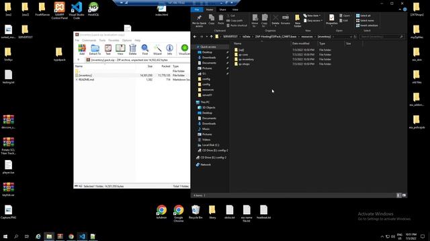The height and width of the screenshot is (241, 430).
Task: Switch to the Share tab in Explorer
Action: pos(222,9)
